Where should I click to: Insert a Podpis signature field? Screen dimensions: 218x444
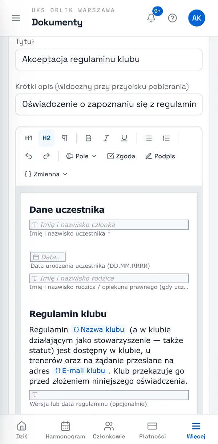point(160,156)
